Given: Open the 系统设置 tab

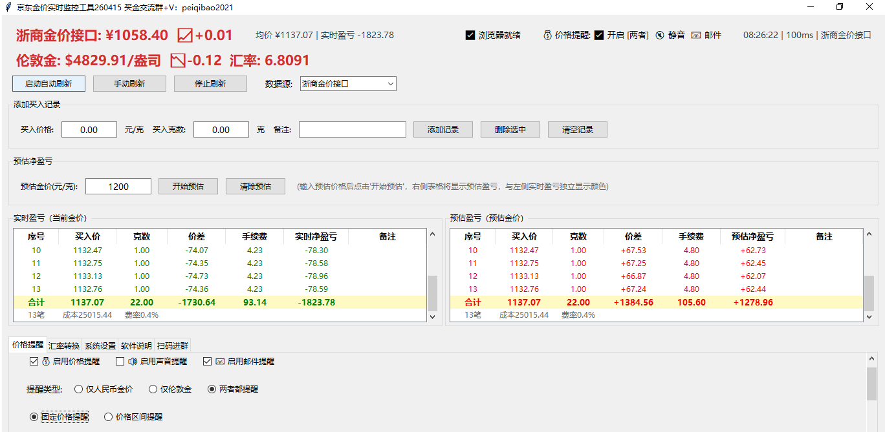Looking at the screenshot, I should 100,345.
